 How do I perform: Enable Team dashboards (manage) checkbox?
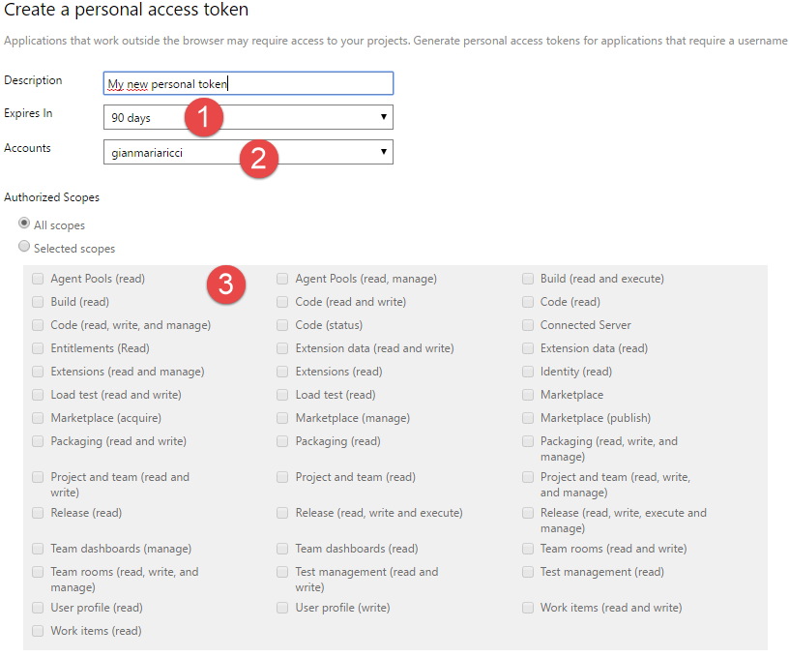tap(38, 549)
